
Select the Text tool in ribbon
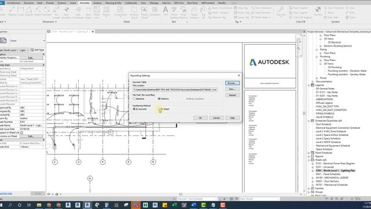click(165, 12)
